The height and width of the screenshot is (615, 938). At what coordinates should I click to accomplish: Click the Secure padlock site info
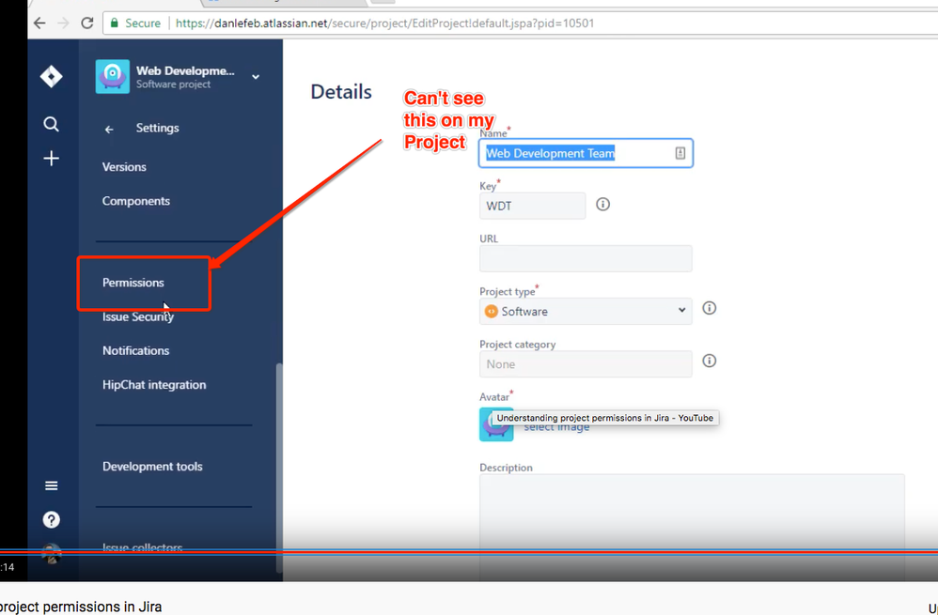tap(135, 23)
